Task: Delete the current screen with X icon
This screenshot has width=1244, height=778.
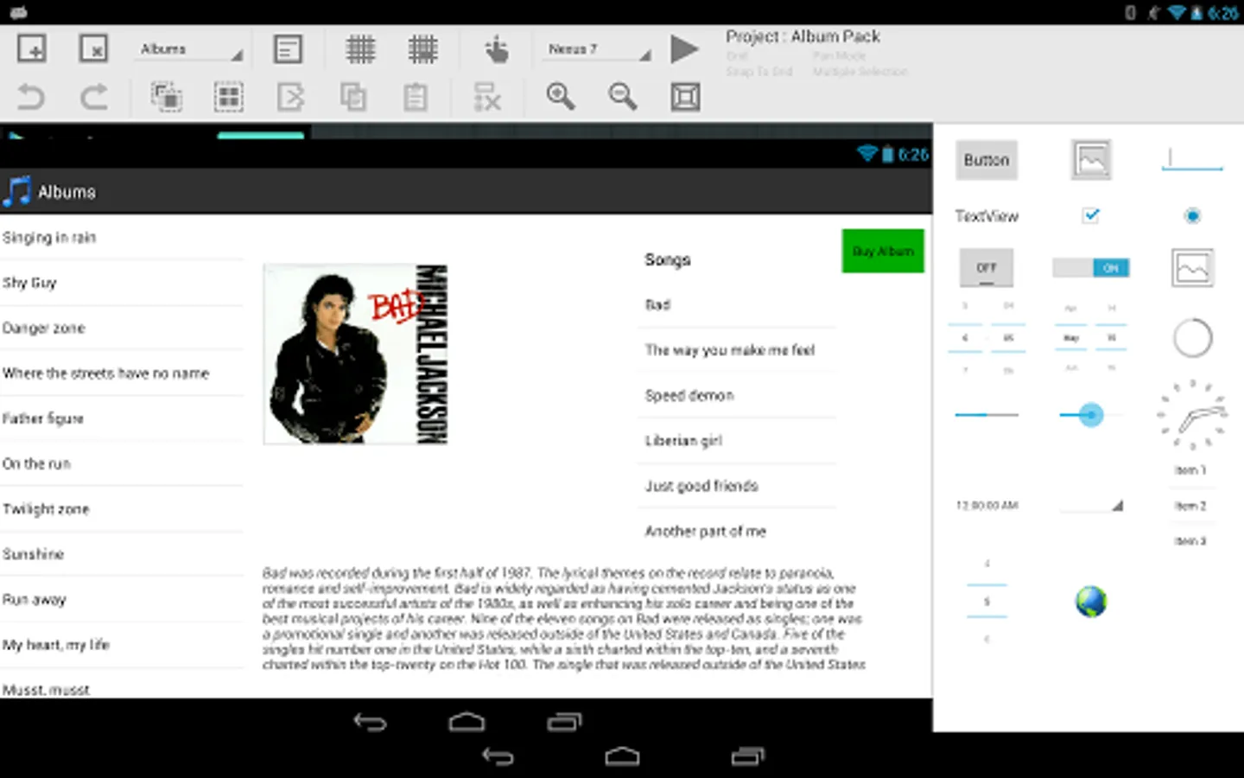Action: (x=93, y=48)
